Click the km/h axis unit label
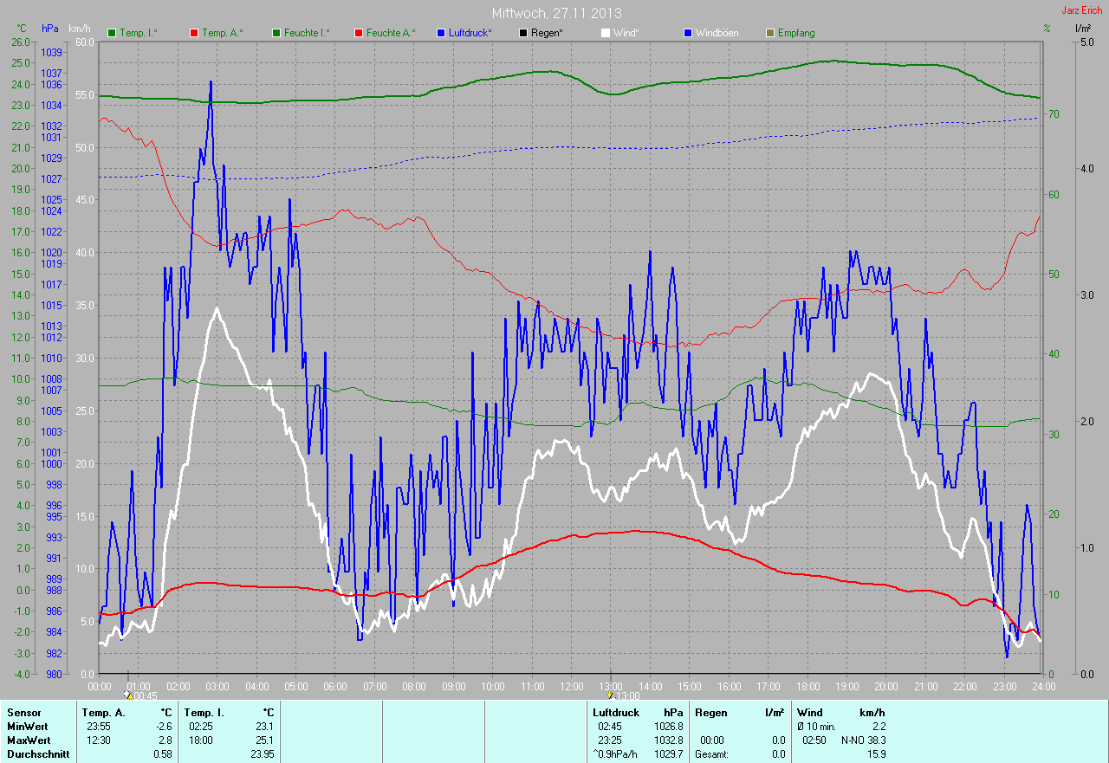Screen dimensions: 1109x763 79,29
